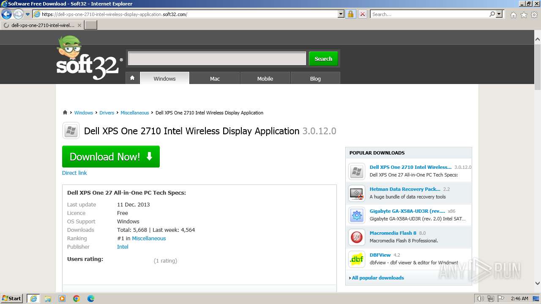541x304 pixels.
Task: Switch to the Windows tab
Action: click(x=164, y=79)
